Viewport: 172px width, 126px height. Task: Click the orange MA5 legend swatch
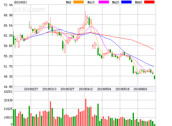click(79, 2)
